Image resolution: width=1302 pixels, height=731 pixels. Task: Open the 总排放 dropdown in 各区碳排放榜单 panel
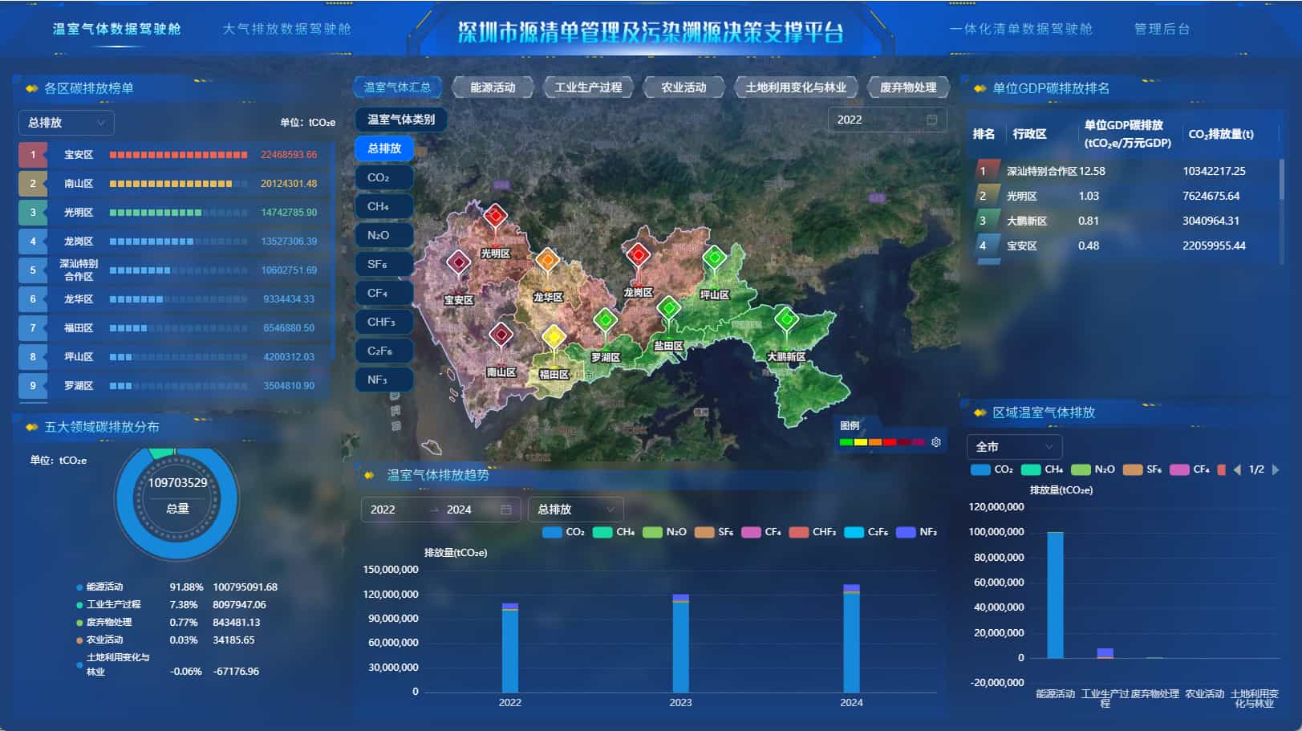[x=67, y=123]
